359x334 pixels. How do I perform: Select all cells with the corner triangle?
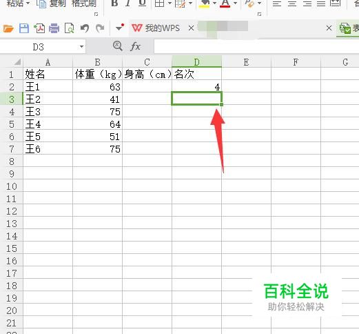[x=18, y=61]
